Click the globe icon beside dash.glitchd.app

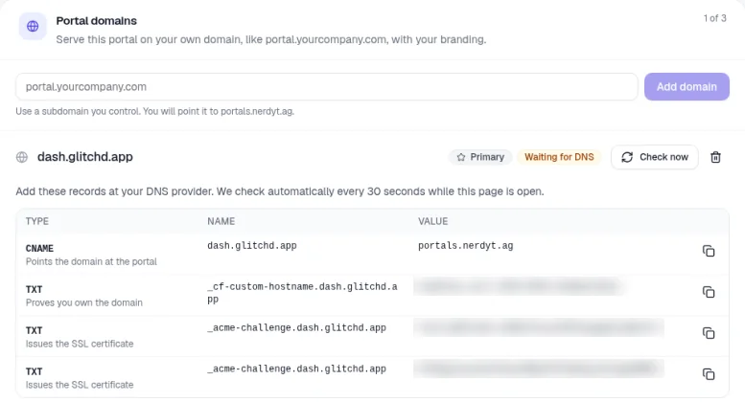(22, 157)
